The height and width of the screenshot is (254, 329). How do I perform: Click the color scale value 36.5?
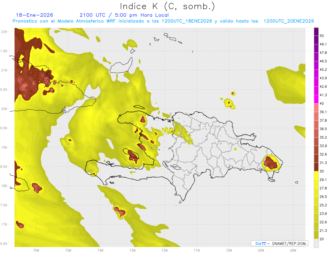pyautogui.click(x=323, y=129)
